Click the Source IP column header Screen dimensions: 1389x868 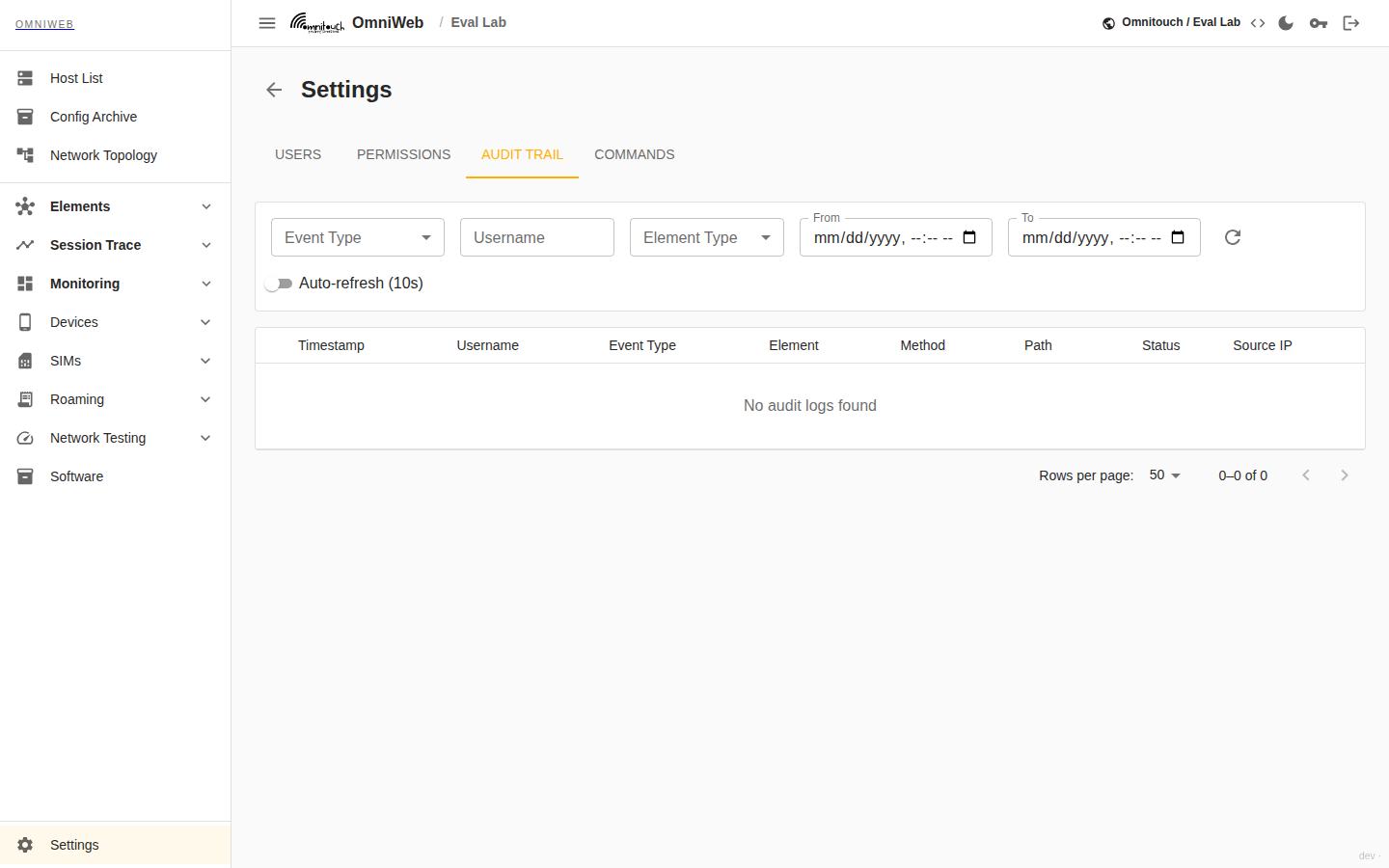coord(1263,345)
